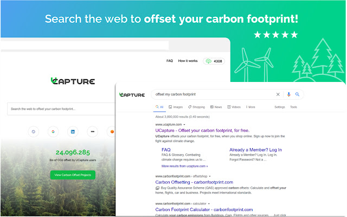Screen dimensions: 347x217
Task: Open dropdown arrow beside www.ucapture.com
Action: 185,124
